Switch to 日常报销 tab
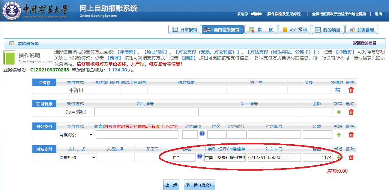The image size is (389, 193). [185, 30]
